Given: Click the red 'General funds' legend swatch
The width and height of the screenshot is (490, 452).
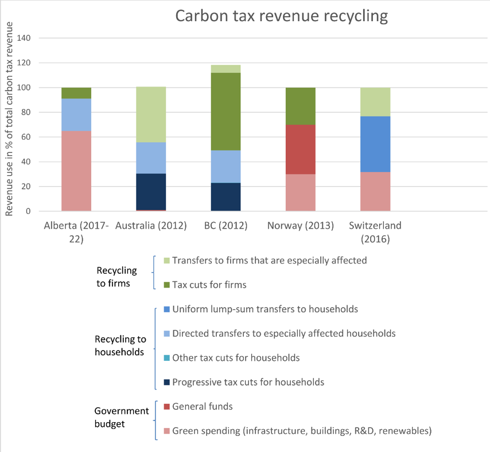Looking at the screenshot, I should tap(166, 407).
